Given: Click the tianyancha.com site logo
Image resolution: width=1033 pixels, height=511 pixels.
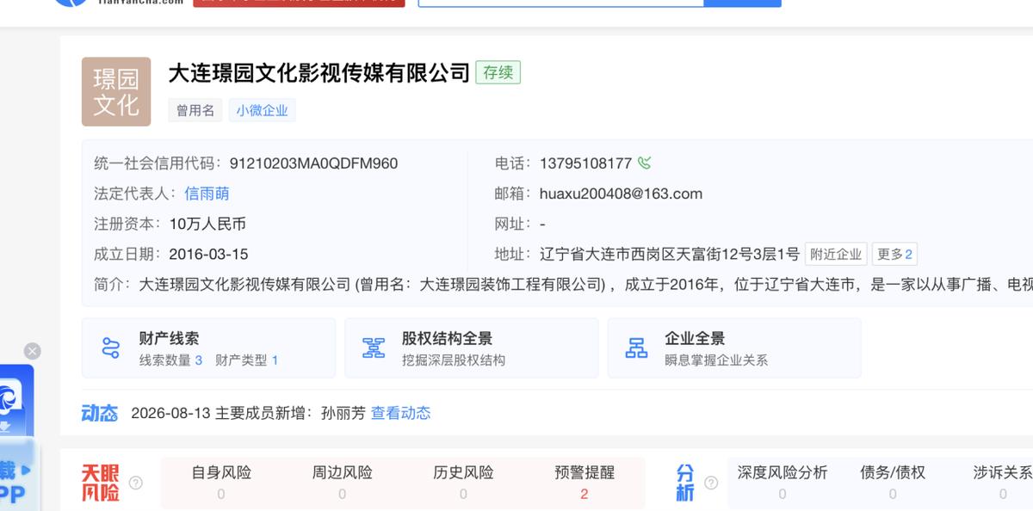Looking at the screenshot, I should (x=119, y=3).
